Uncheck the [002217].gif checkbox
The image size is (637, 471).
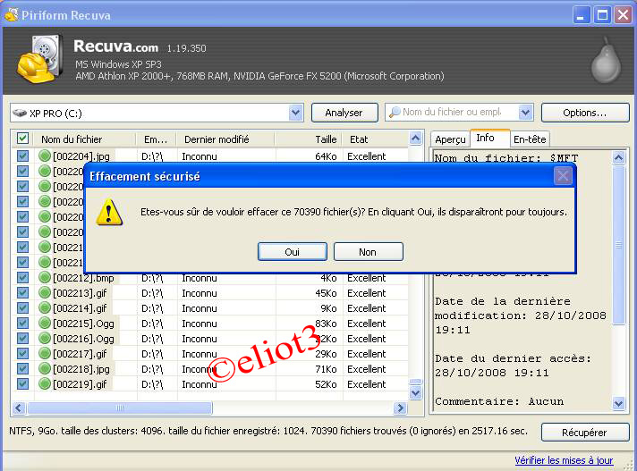[22, 353]
